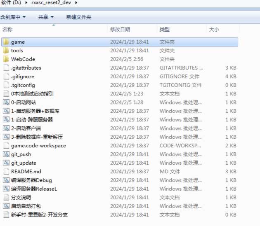Click 软件 (D:) in the address bar
Screen dimensions: 260x226
point(11,2)
